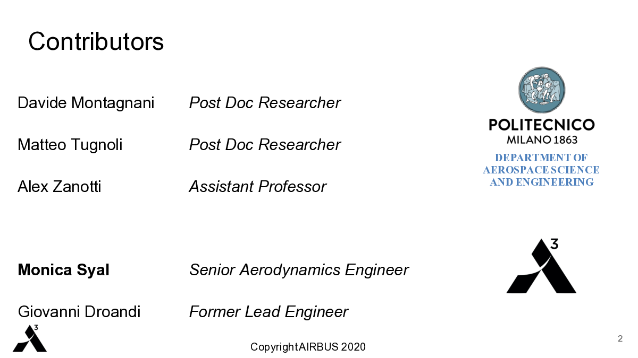
Task: Click Department of Aerospace Science and Engineering text
Action: click(541, 170)
